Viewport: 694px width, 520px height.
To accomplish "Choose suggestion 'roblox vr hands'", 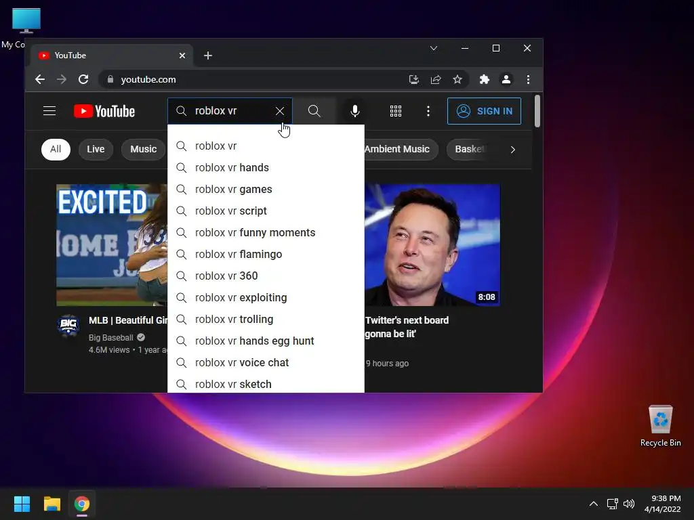I will tap(266, 168).
